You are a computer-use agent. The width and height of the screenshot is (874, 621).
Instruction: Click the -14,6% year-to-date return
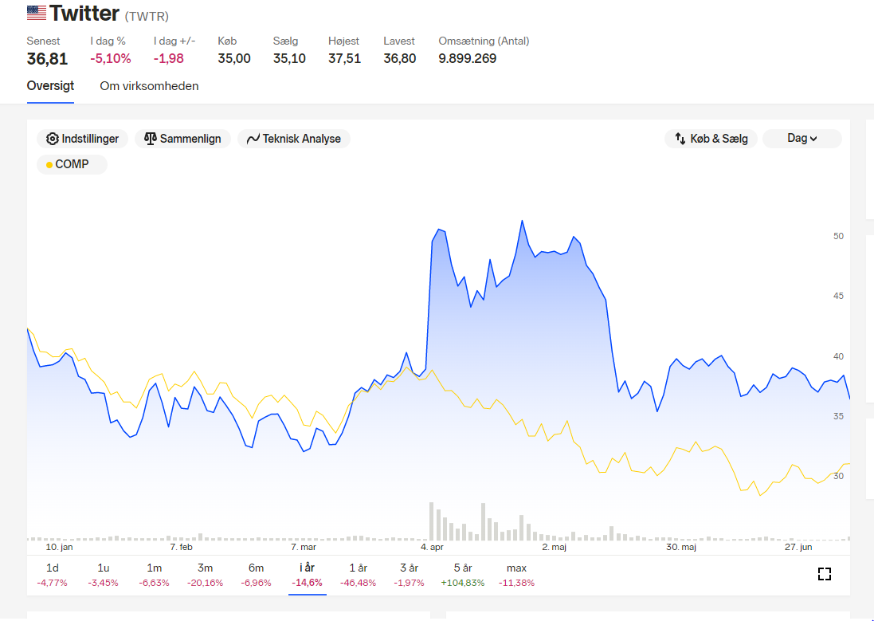[x=307, y=583]
